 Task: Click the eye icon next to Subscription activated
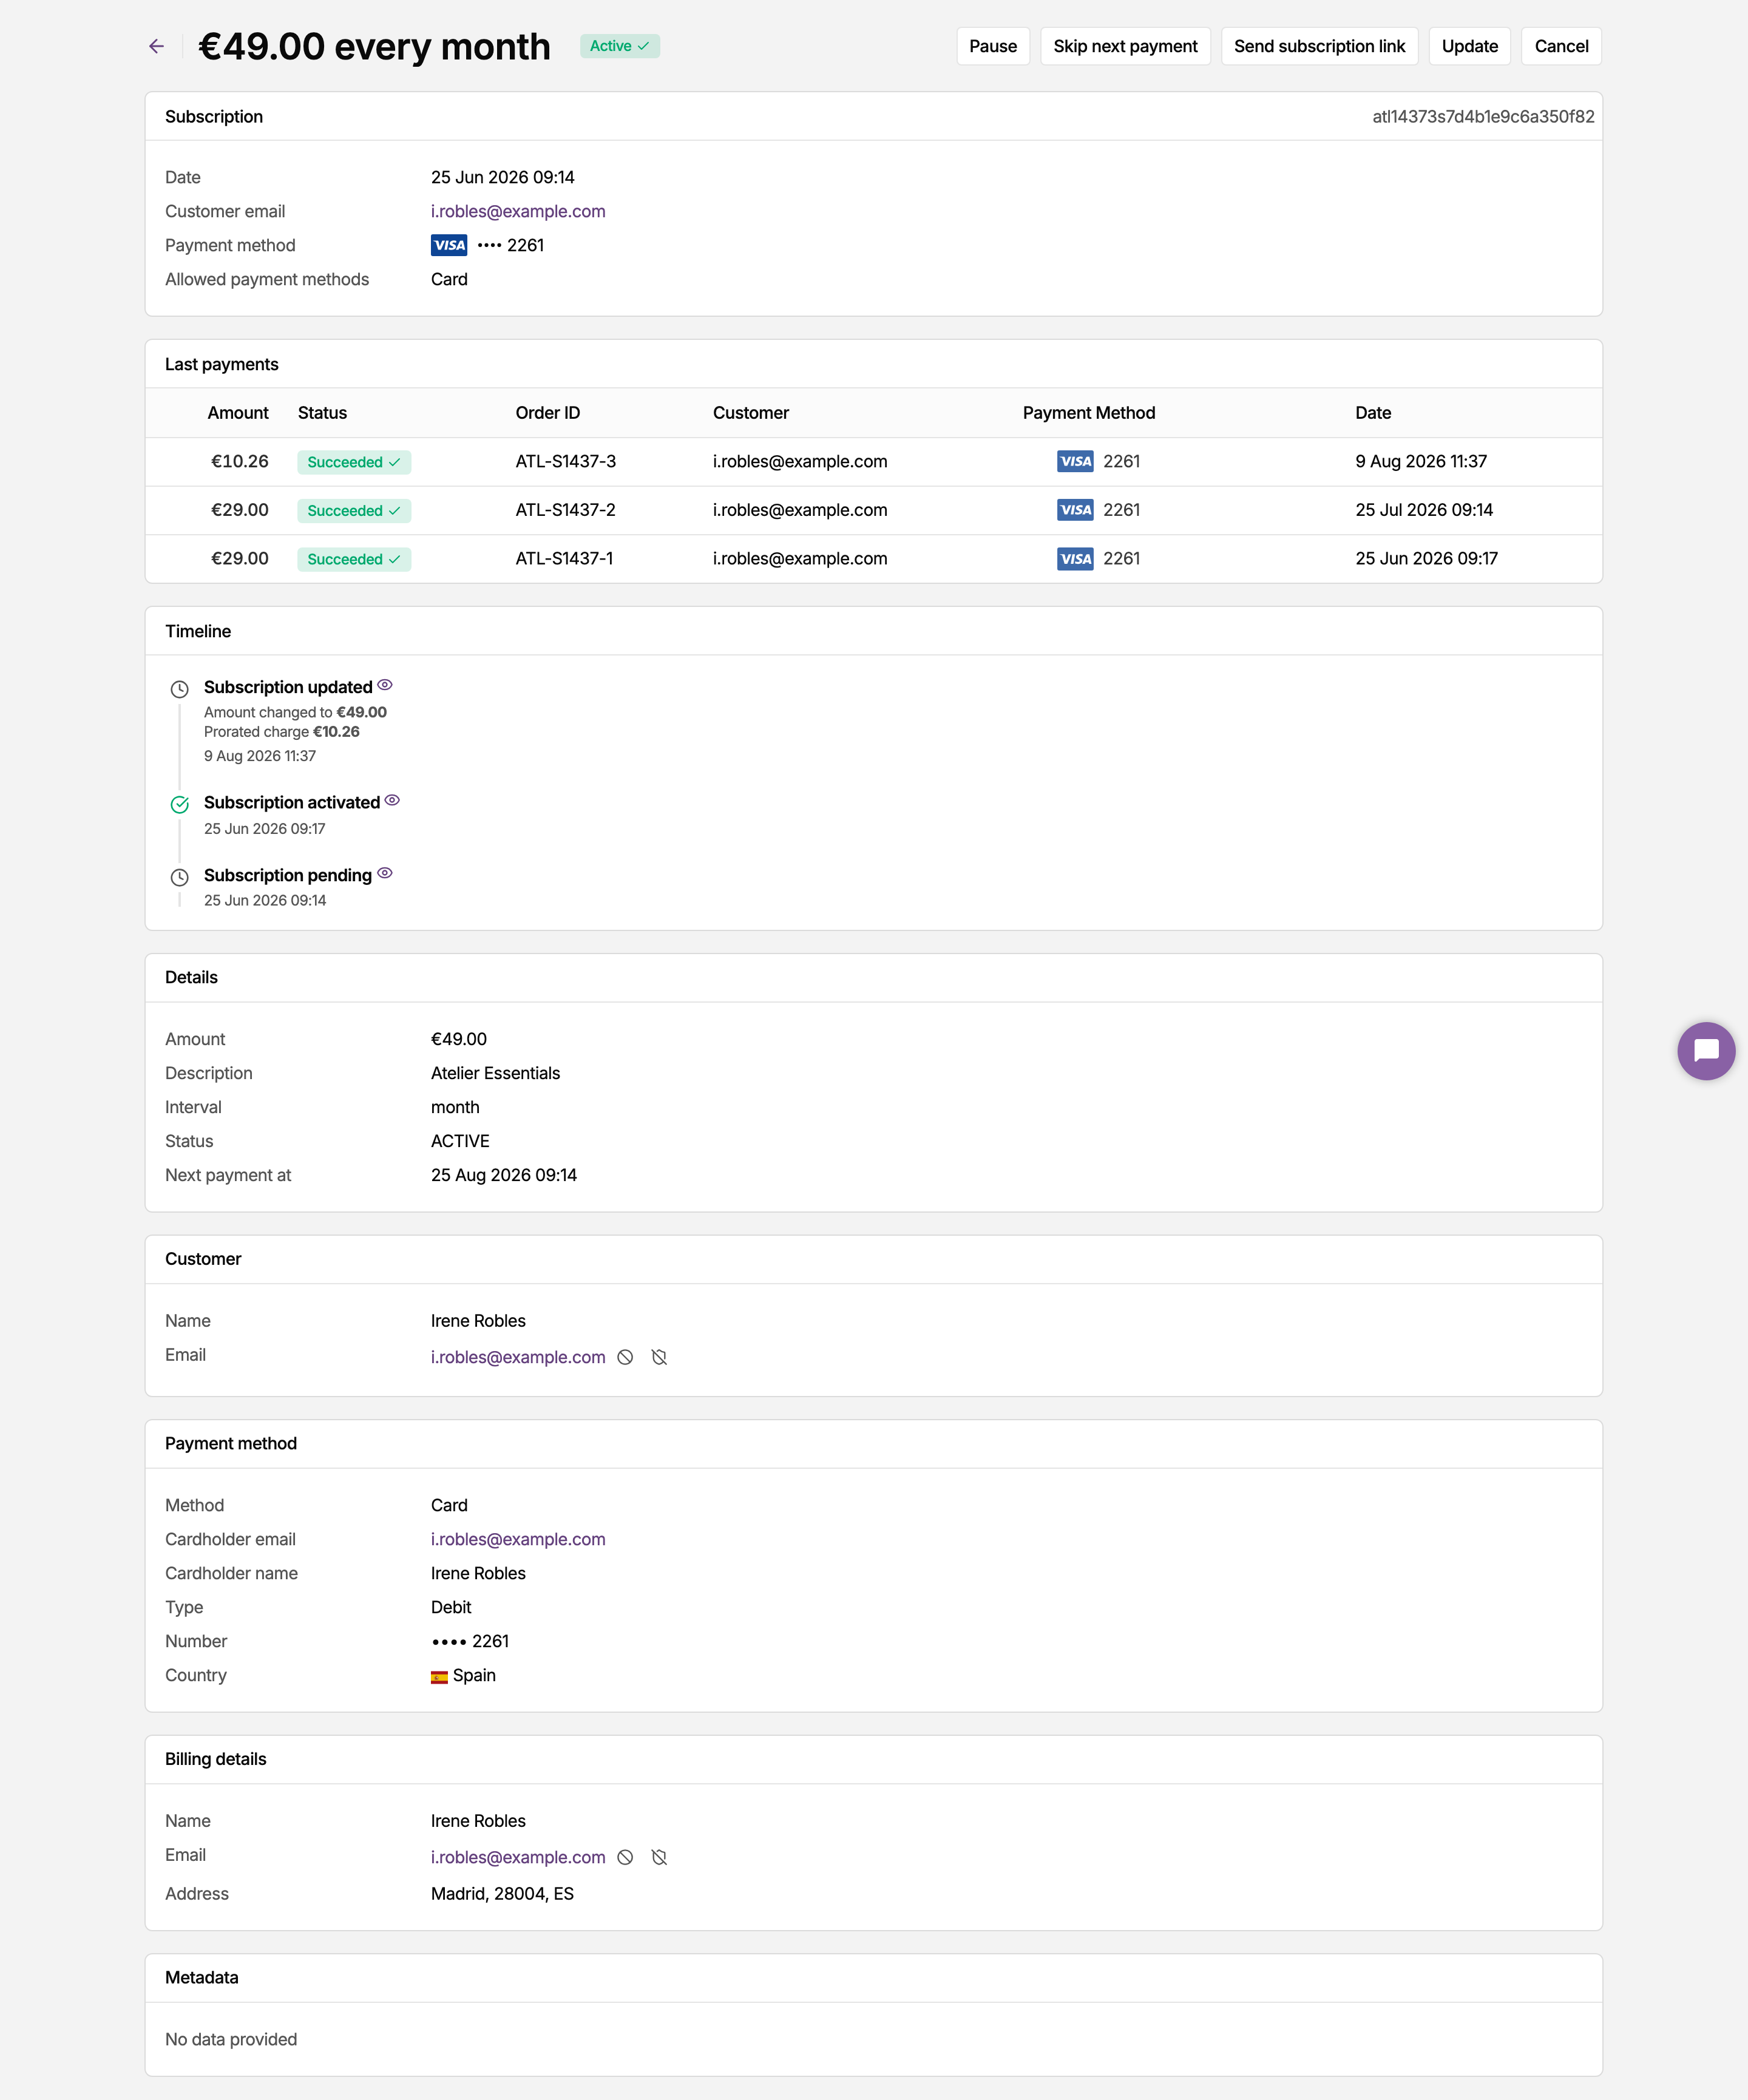[392, 800]
